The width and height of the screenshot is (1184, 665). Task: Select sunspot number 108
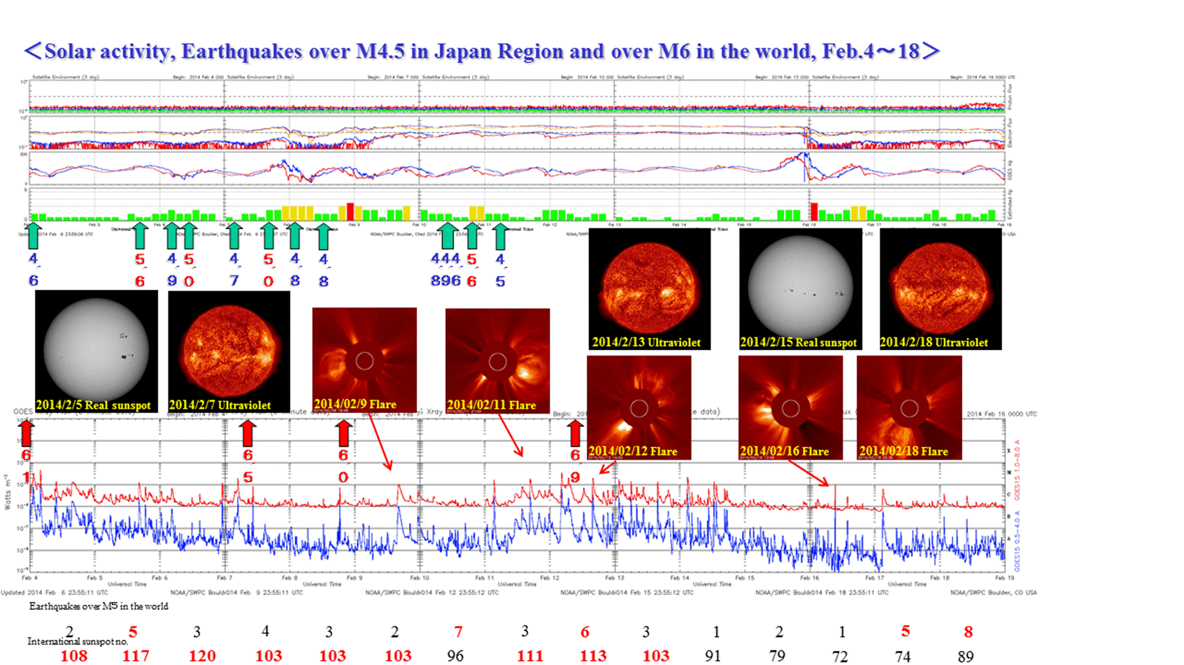(74, 655)
